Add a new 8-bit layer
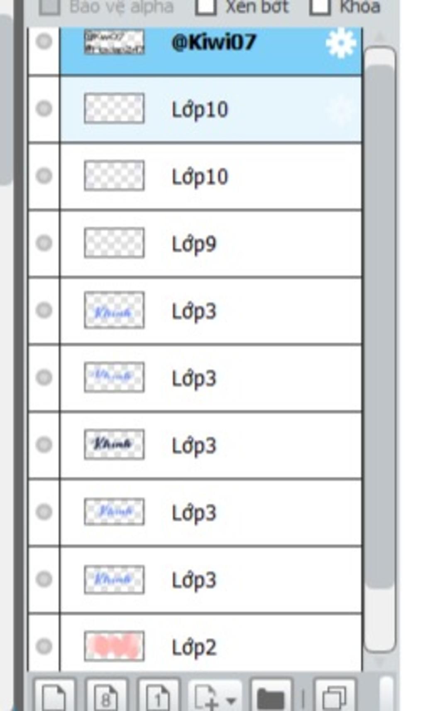 [106, 695]
